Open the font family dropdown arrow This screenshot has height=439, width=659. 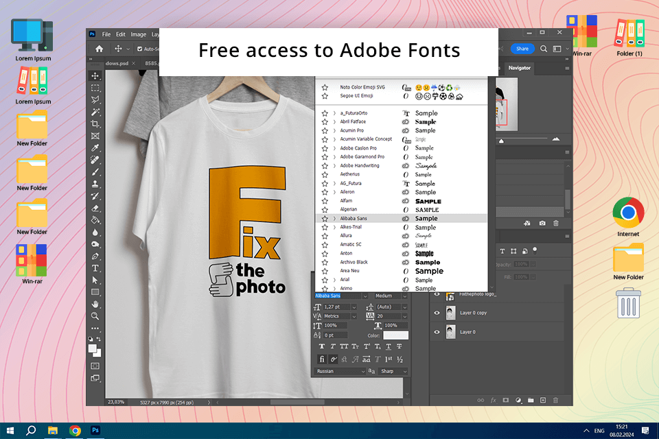365,296
